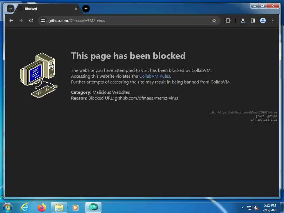The image size is (284, 213).
Task: Open the network tray icon
Action: coord(249,208)
